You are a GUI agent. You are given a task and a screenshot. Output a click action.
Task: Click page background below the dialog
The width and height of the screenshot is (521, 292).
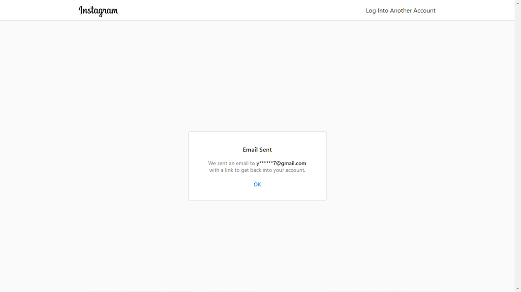[x=257, y=241]
